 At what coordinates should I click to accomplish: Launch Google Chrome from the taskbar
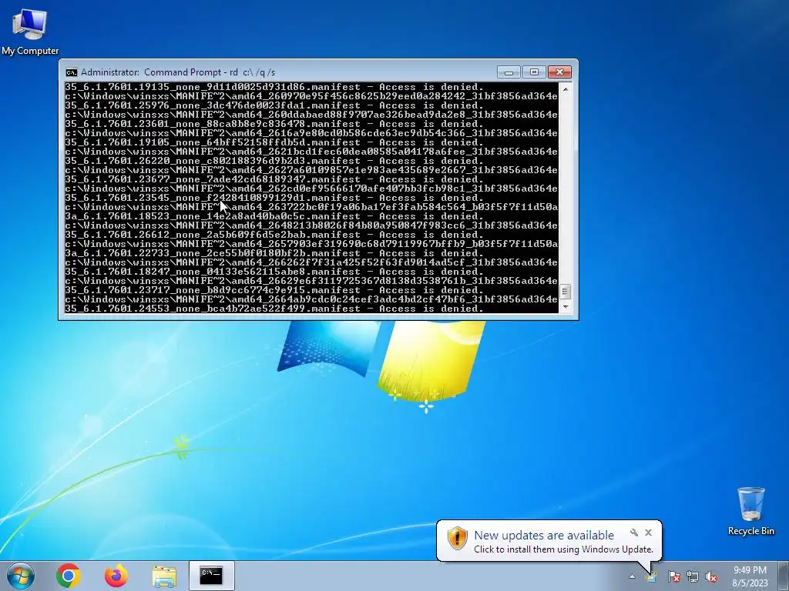69,576
